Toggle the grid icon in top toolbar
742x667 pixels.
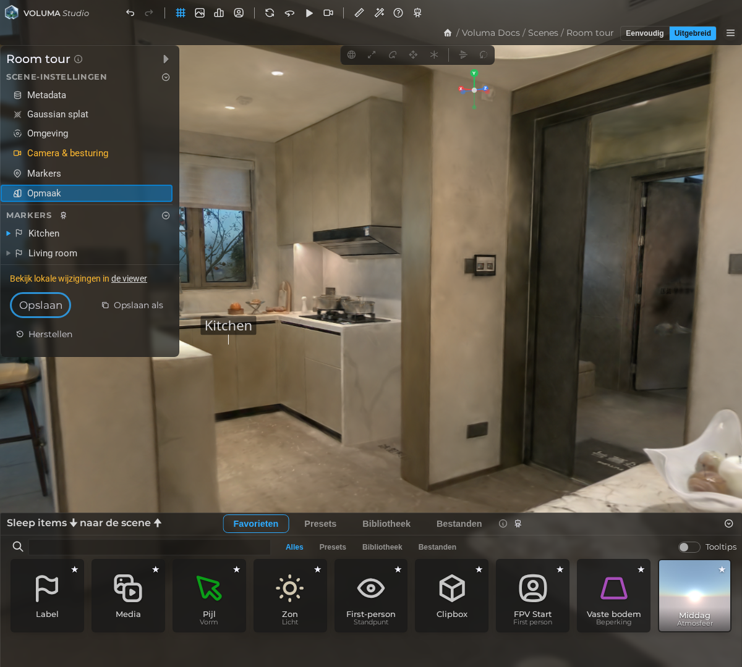tap(181, 13)
